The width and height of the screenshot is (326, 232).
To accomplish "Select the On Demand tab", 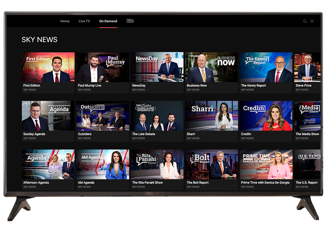I will (x=108, y=21).
